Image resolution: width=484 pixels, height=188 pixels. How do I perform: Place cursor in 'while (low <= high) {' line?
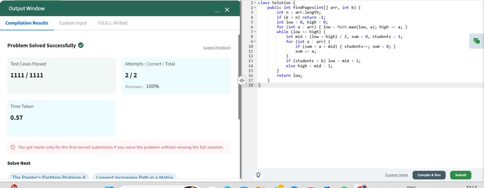(301, 31)
